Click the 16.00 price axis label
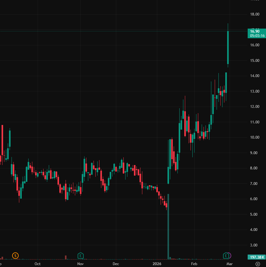The width and height of the screenshot is (266, 267). (255, 45)
